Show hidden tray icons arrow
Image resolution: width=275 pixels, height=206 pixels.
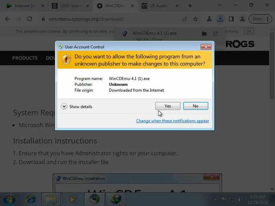click(216, 199)
